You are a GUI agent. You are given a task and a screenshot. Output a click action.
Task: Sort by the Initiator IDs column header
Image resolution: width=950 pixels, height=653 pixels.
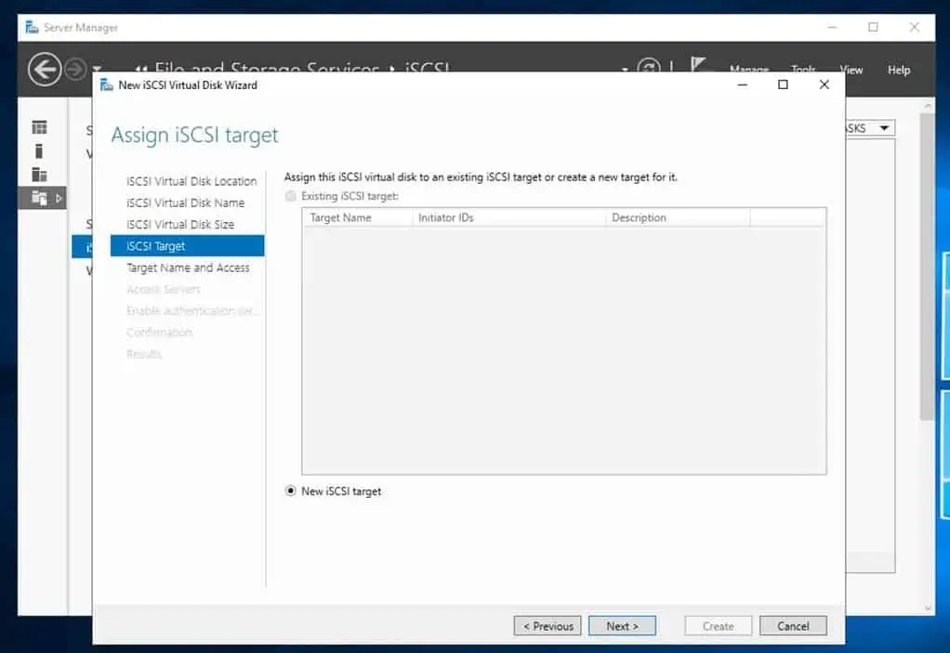[x=509, y=218]
